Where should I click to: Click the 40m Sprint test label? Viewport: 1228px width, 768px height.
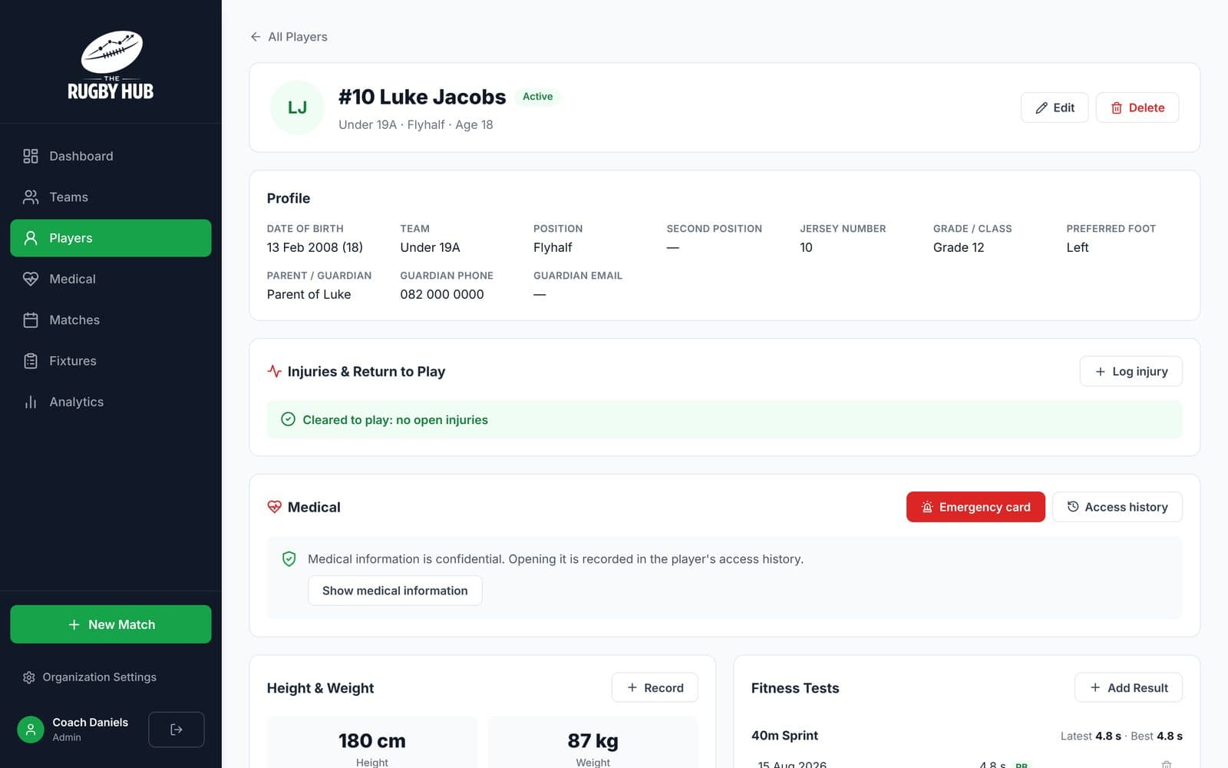coord(784,736)
